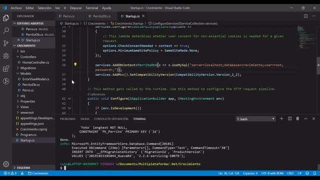320x180 pixels.
Task: Open the Source Control view
Action: 6,43
